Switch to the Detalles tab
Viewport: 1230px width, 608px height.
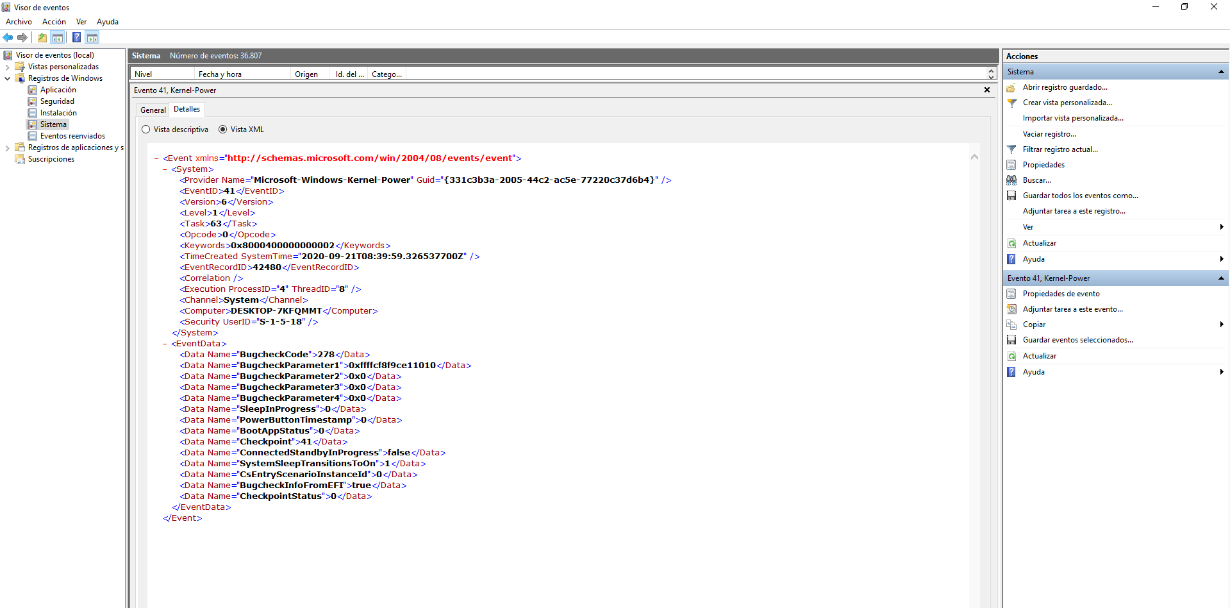[187, 109]
